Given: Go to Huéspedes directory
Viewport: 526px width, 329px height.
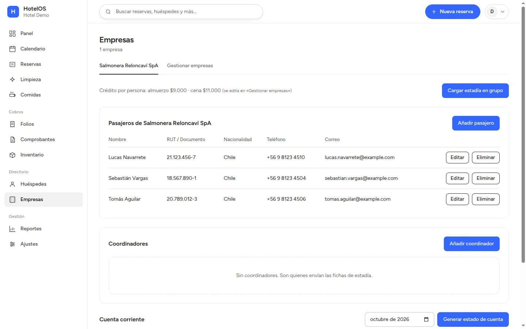Looking at the screenshot, I should click(44, 184).
